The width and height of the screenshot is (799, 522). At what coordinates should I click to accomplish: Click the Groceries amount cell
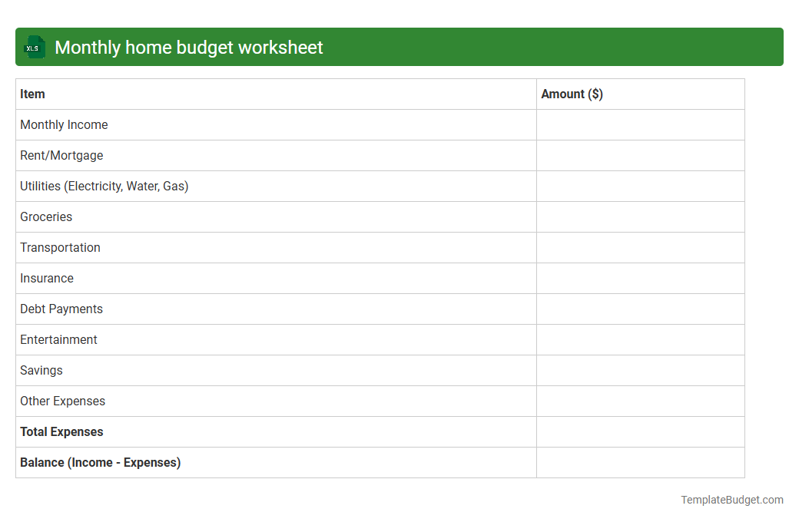pyautogui.click(x=641, y=216)
